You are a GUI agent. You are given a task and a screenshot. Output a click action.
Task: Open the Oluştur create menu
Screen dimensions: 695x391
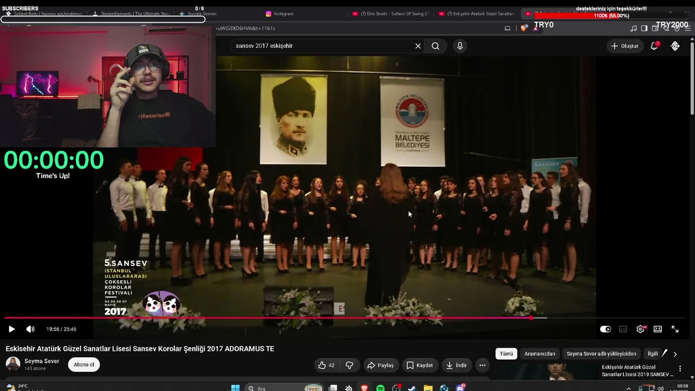[x=625, y=46]
